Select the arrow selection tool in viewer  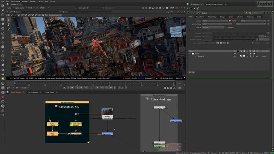pyautogui.click(x=9, y=20)
